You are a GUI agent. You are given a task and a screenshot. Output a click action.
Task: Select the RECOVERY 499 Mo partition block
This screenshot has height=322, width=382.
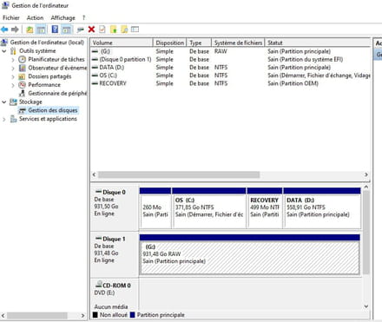(265, 208)
